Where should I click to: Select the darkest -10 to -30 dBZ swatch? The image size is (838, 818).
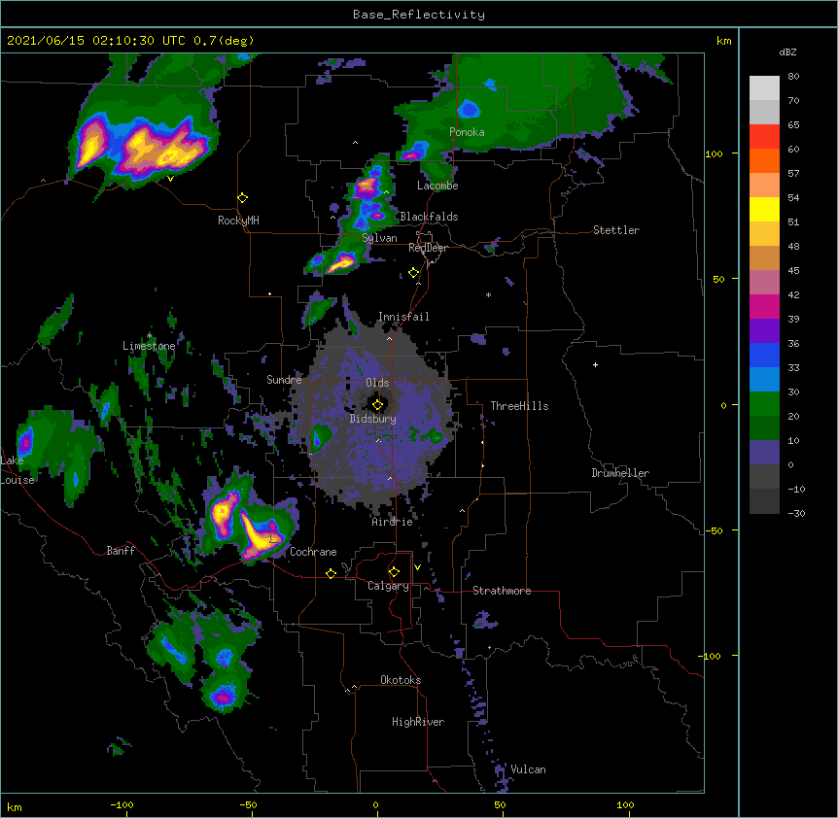pyautogui.click(x=764, y=501)
